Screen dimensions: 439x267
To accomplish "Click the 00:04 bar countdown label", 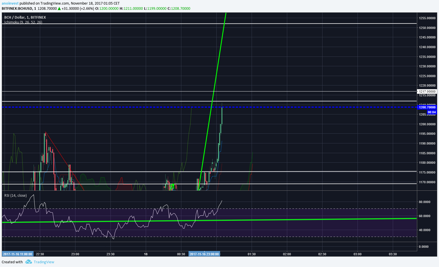I will click(432, 112).
